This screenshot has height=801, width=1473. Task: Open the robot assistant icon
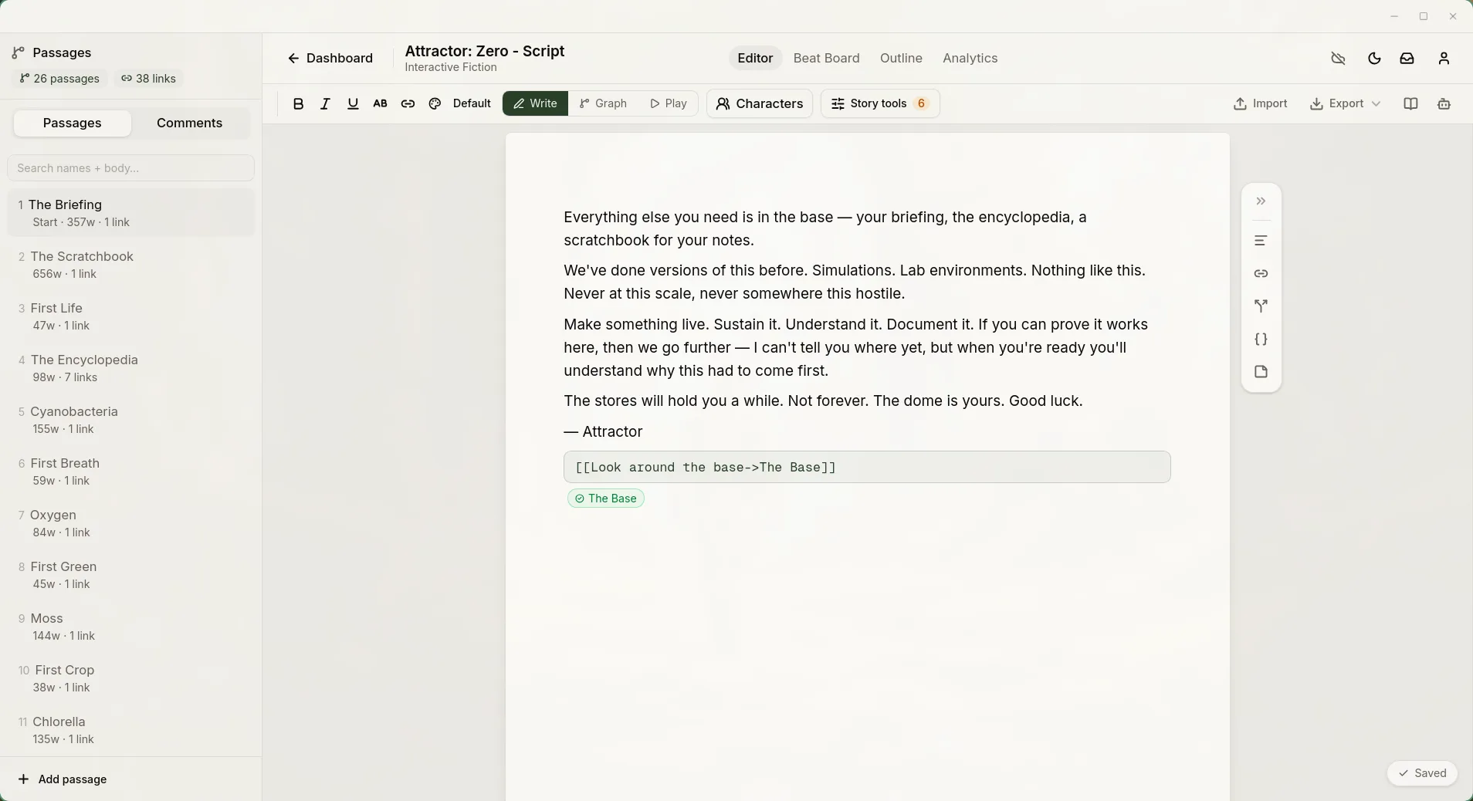point(1444,103)
